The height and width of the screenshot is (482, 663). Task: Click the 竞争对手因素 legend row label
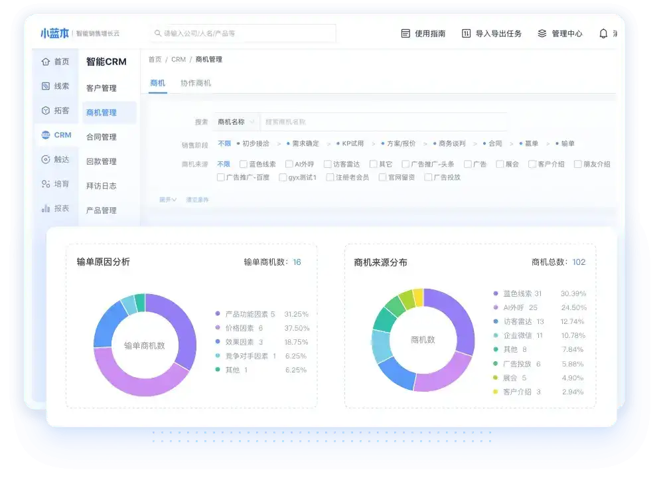tap(246, 356)
